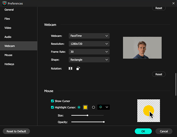Image resolution: width=177 pixels, height=137 pixels.
Task: Go to the Hotkeys preferences tab
Action: coord(19,64)
